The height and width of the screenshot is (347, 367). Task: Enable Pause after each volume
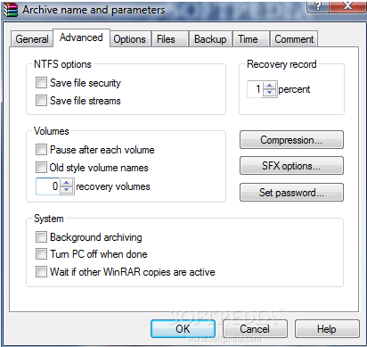[41, 149]
